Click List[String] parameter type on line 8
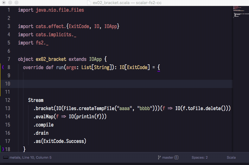The image size is (249, 165). tap(97, 68)
